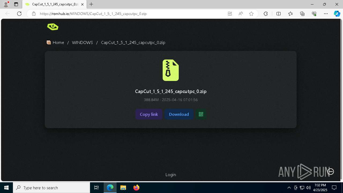Click the 388.84M file size text
Image resolution: width=343 pixels, height=193 pixels.
151,100
